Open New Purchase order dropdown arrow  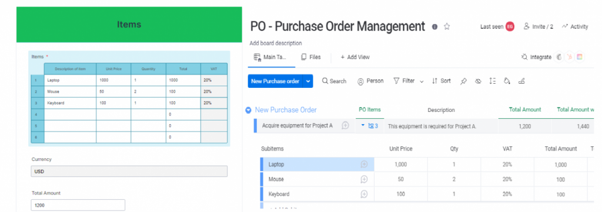tap(308, 81)
